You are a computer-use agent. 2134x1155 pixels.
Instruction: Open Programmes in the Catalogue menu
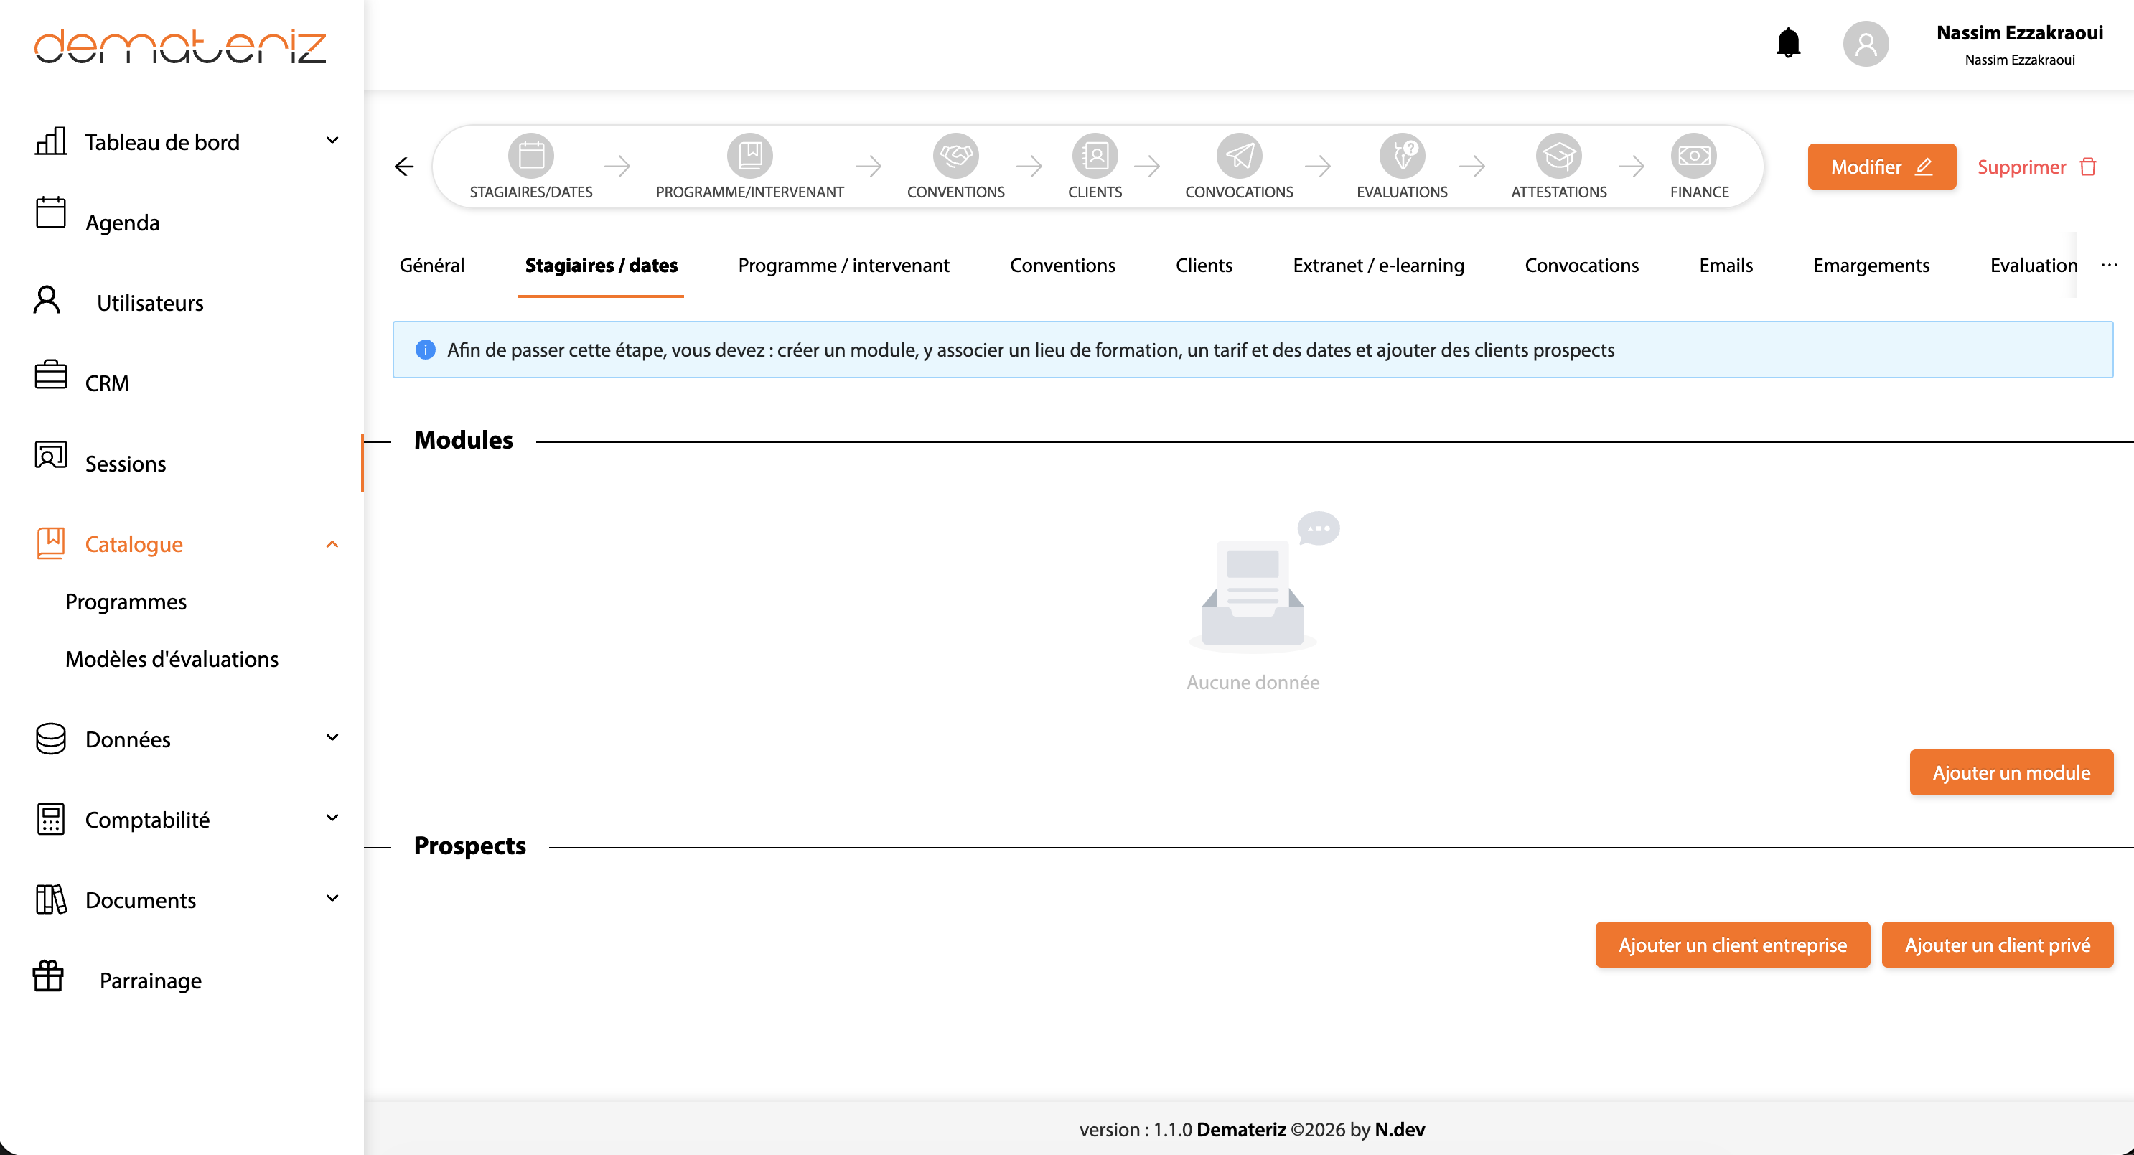click(x=126, y=602)
